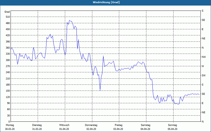Select the 480 y-axis value
The height and width of the screenshot is (132, 211).
coord(8,23)
